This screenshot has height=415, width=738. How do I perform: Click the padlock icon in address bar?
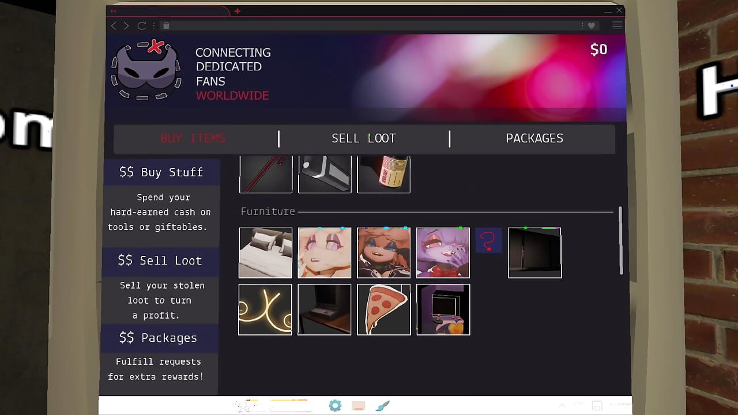click(166, 25)
